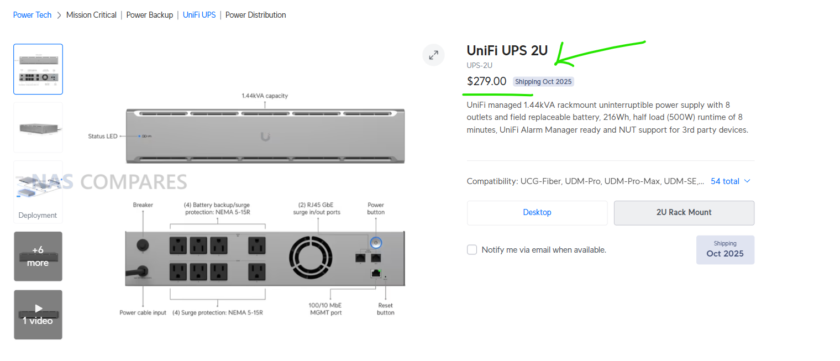Click the chevron next to 54 total
Screen dimensions: 840x361
[748, 181]
